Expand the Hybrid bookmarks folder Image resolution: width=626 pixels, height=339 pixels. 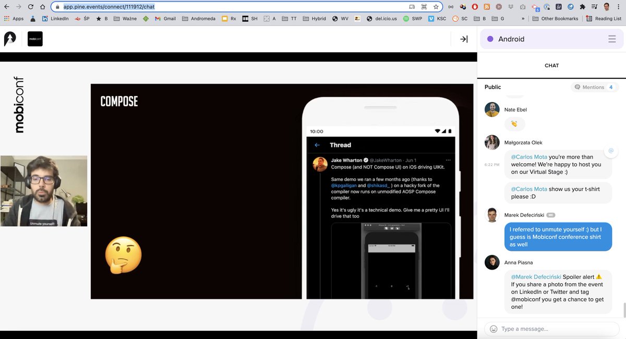pos(314,18)
